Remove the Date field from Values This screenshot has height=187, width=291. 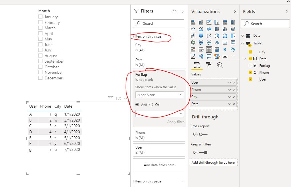[234, 104]
